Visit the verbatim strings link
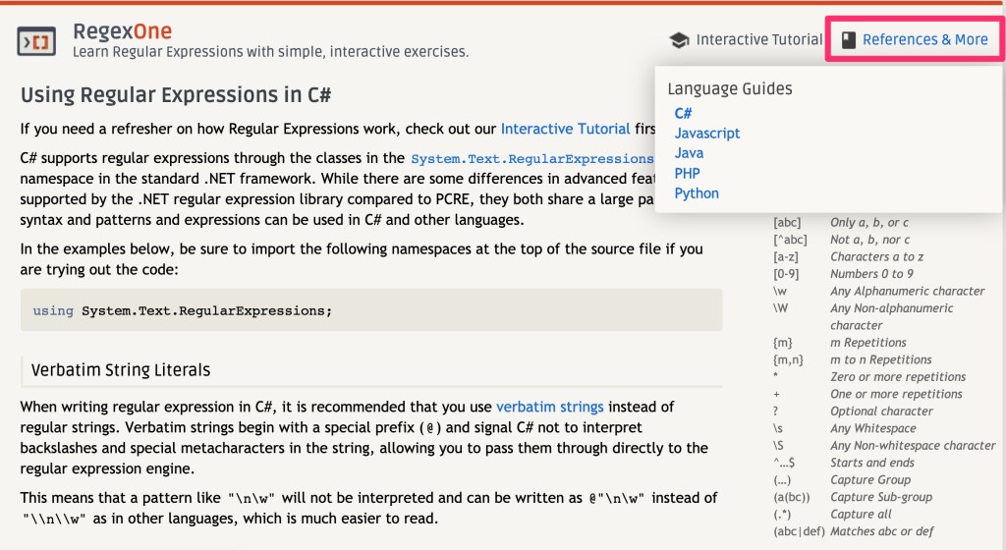 549,406
